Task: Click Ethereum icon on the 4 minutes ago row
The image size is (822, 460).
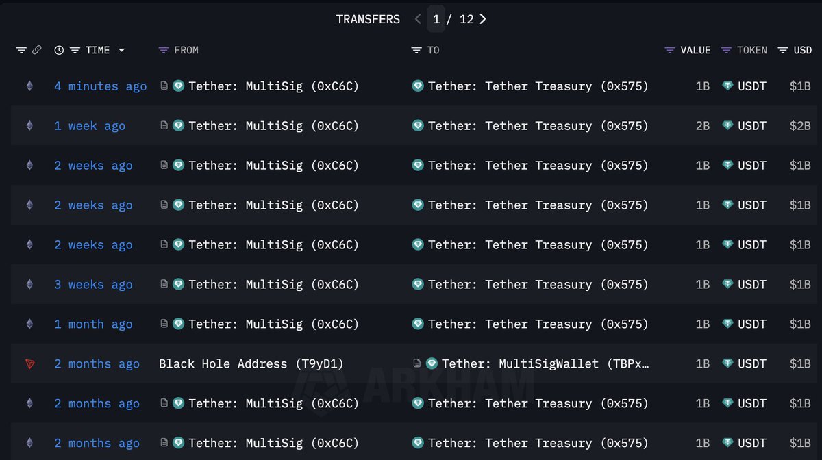Action: [29, 86]
